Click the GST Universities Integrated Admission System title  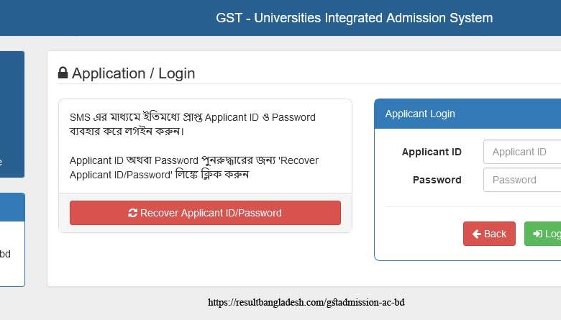(354, 18)
